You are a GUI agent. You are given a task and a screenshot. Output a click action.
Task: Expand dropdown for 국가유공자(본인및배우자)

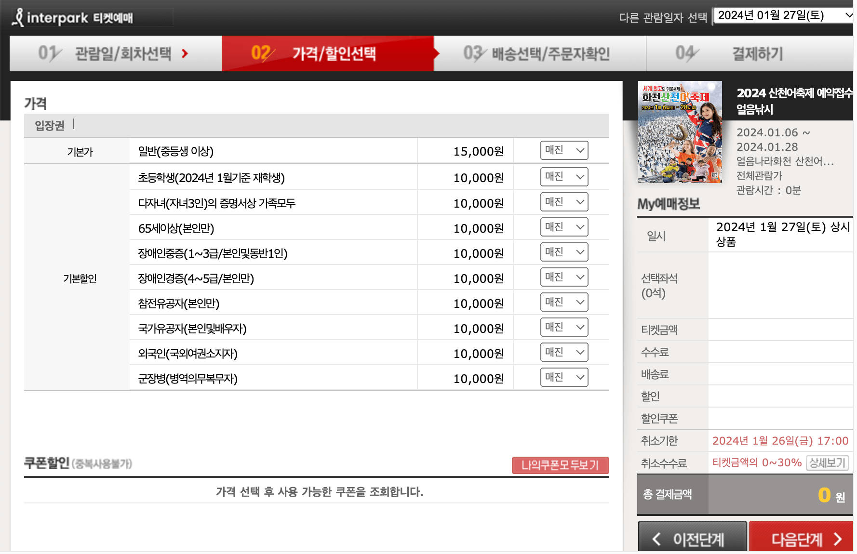(564, 327)
